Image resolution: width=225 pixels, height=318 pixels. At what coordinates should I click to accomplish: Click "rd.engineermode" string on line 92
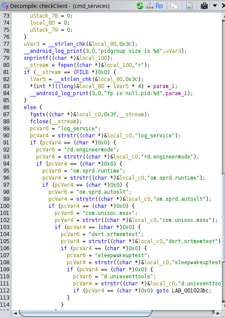90,150
